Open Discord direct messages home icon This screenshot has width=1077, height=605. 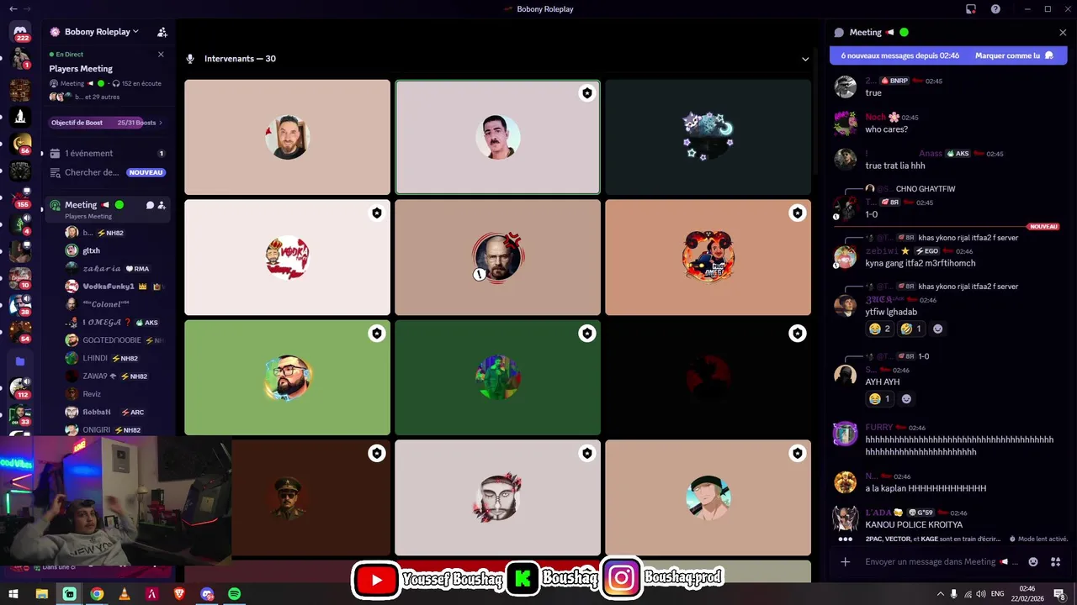coord(21,32)
